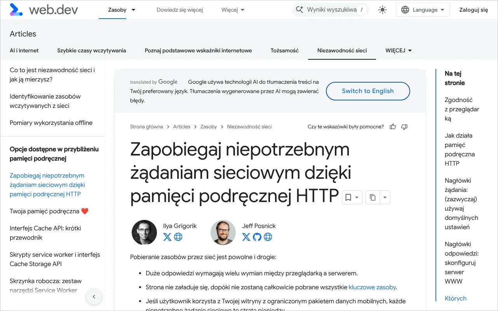The width and height of the screenshot is (498, 311).
Task: Open the Language dropdown
Action: (x=423, y=10)
